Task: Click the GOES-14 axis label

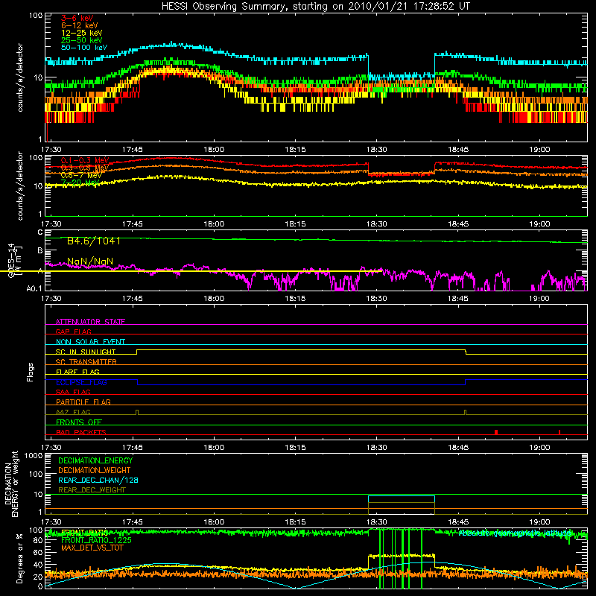Action: point(11,260)
